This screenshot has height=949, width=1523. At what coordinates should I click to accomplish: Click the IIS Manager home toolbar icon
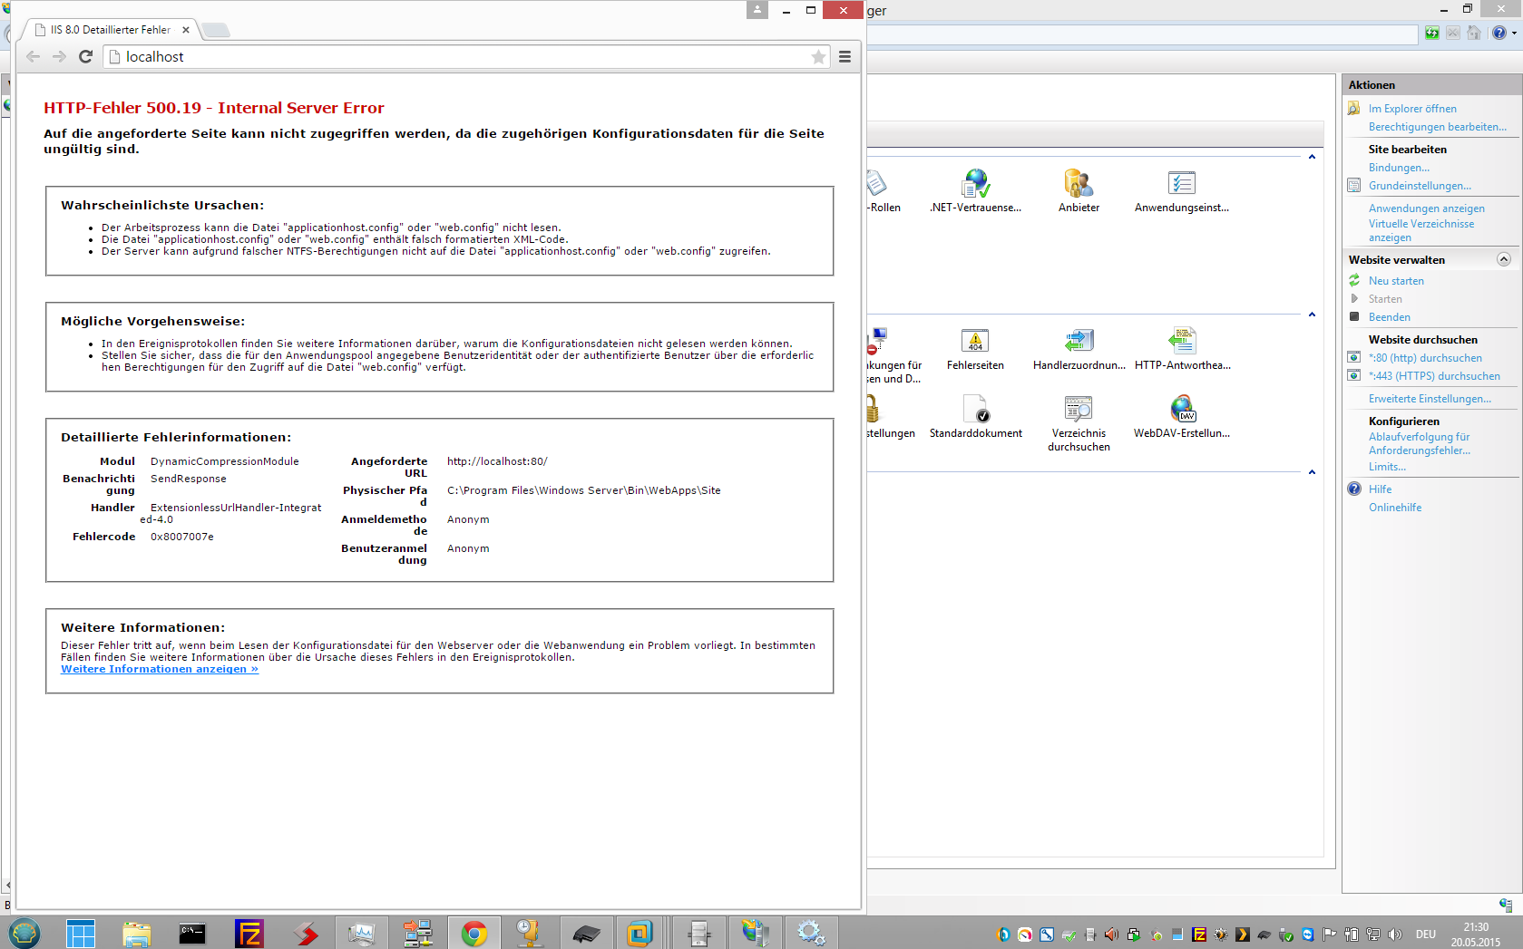pos(1474,34)
